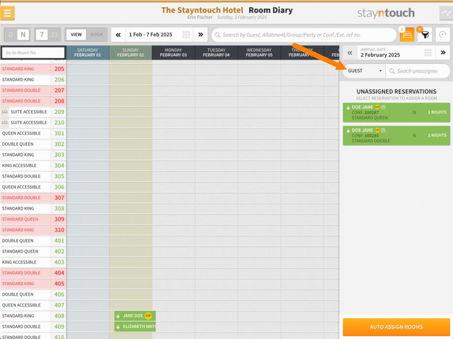Viewport: 453px width, 339px height.
Task: Select Doe Jane conf. 100287 Standard Queen reservation
Action: pos(396,112)
